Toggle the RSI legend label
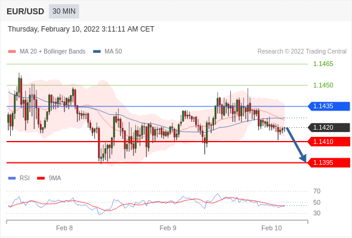 coord(24,178)
